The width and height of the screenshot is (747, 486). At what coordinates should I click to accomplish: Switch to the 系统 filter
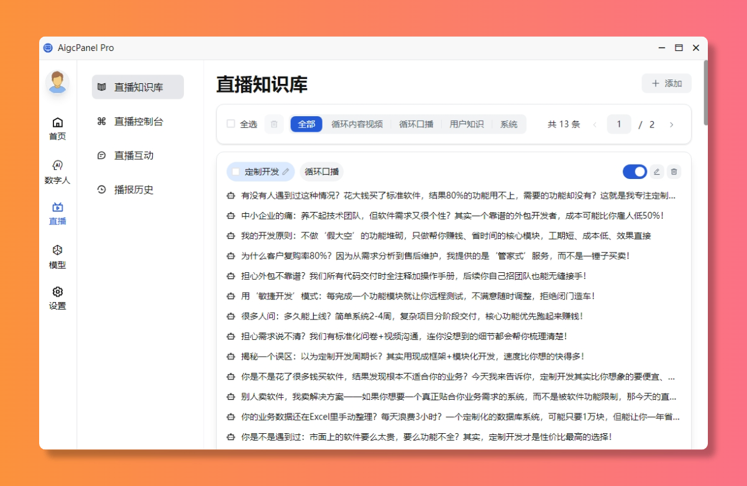pos(509,124)
